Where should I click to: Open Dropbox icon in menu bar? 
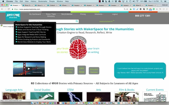pos(116,1)
